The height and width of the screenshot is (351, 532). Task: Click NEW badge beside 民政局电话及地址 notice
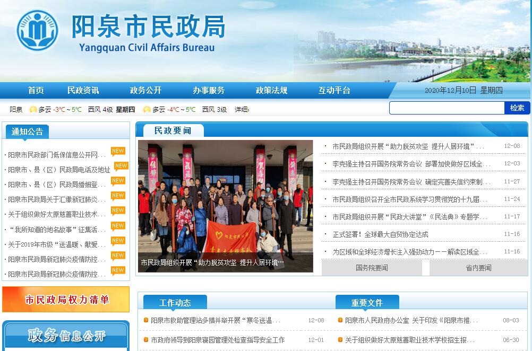click(121, 166)
